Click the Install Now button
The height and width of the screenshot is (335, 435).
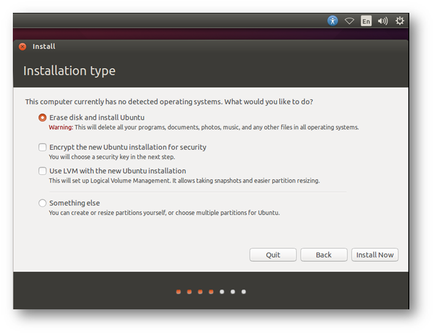[x=375, y=255]
